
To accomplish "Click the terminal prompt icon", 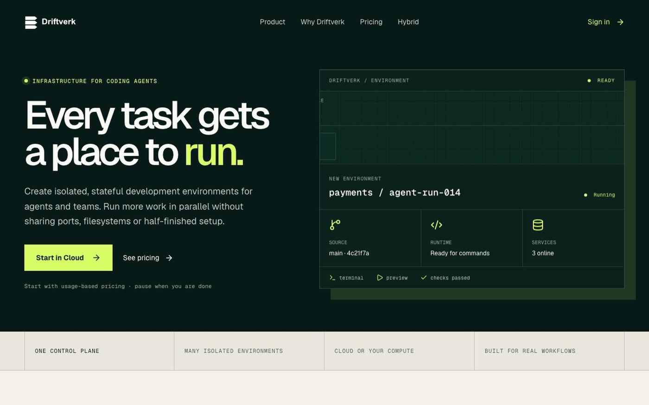I will click(332, 278).
